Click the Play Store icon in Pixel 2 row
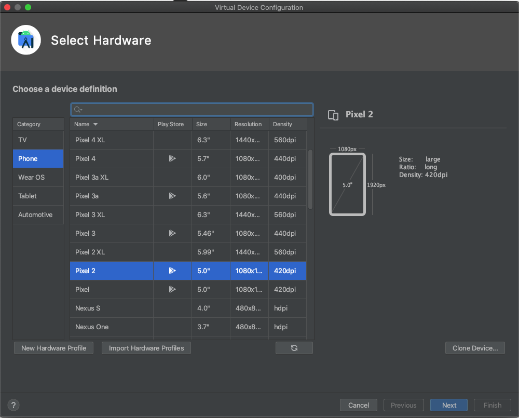519x418 pixels. (x=172, y=271)
